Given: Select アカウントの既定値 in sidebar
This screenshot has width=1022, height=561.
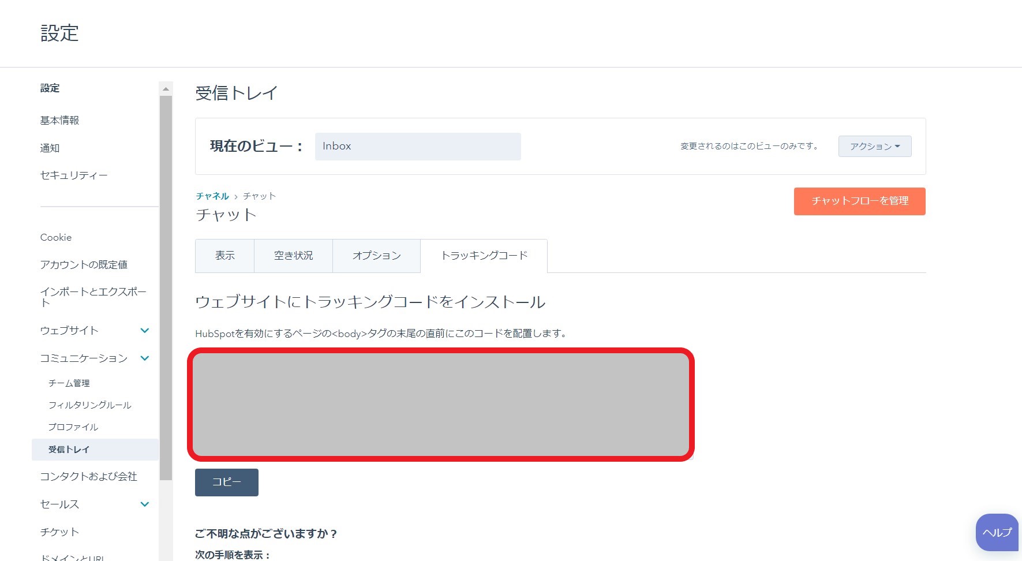Looking at the screenshot, I should 84,264.
